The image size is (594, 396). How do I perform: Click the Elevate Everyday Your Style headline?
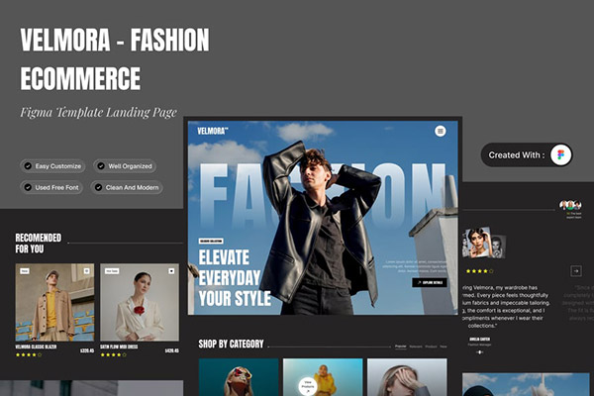(x=235, y=278)
